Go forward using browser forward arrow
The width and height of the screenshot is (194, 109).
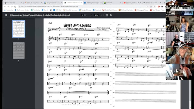(8, 7)
